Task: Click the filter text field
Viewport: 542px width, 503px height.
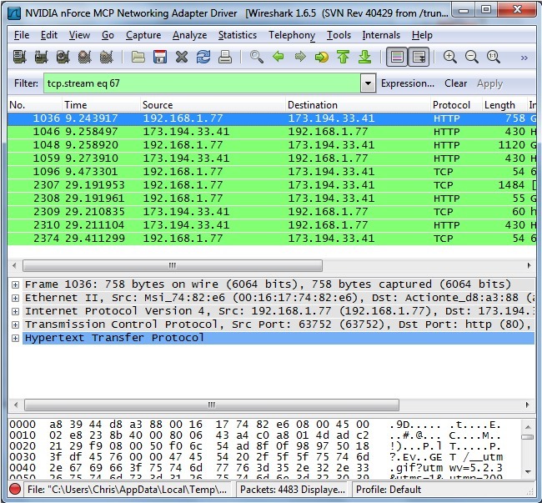Action: coord(200,83)
